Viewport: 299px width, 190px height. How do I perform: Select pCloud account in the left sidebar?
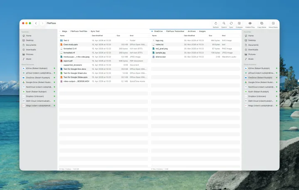pos(39,73)
